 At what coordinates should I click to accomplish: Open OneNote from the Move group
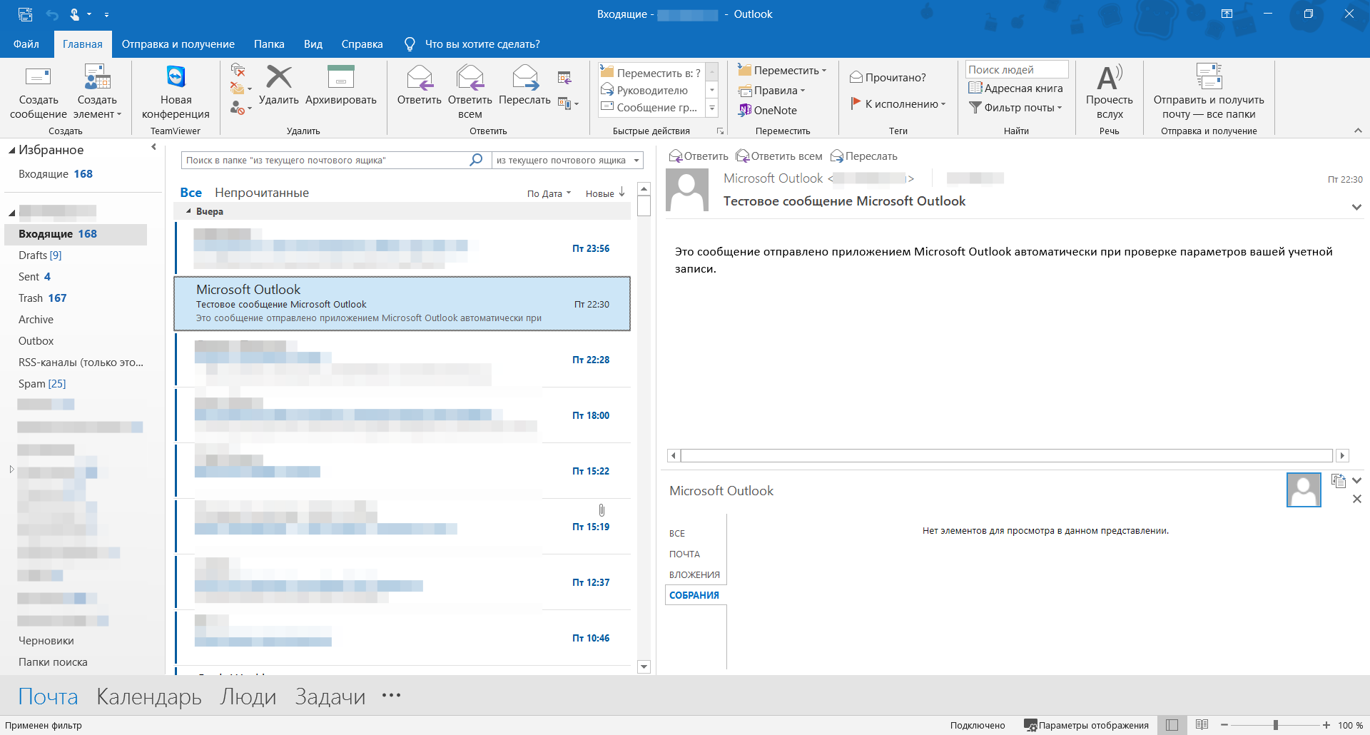pyautogui.click(x=768, y=110)
